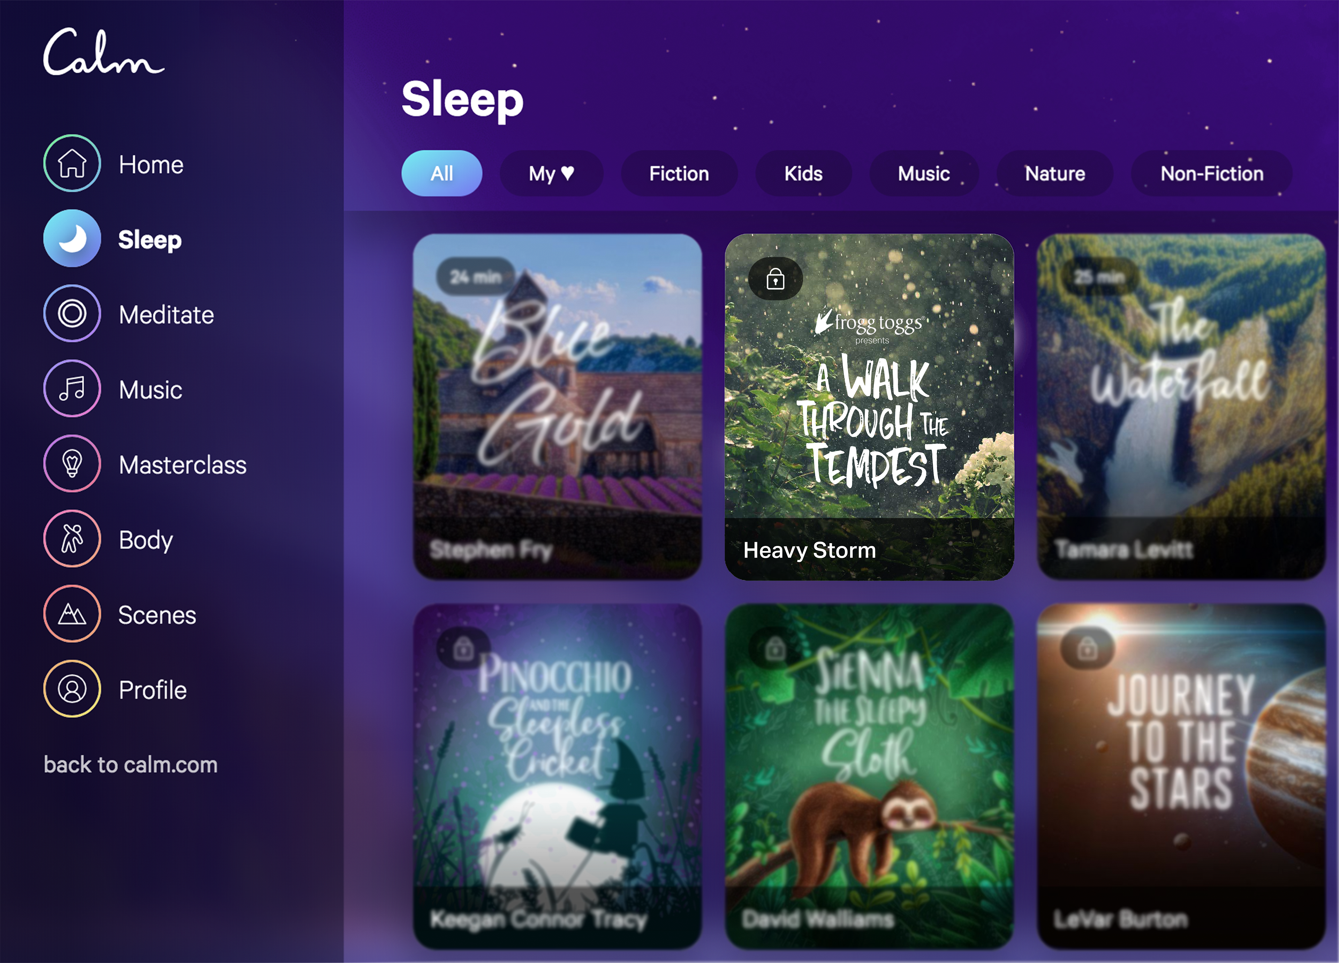Select the All filter tab

tap(441, 174)
